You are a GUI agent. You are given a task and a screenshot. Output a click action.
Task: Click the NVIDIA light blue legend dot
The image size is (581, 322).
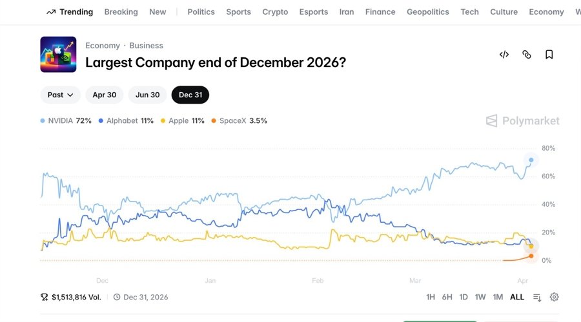(x=43, y=121)
